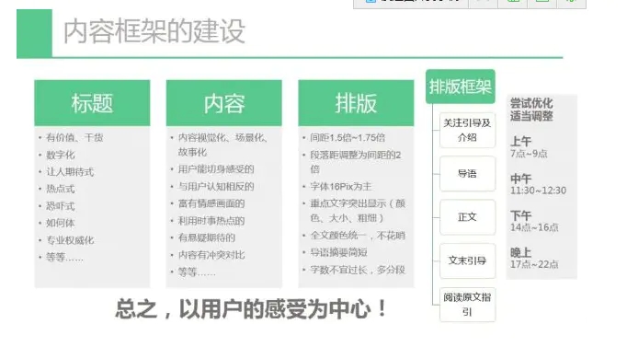Select the 导语 node box
Image resolution: width=627 pixels, height=347 pixels.
(467, 174)
